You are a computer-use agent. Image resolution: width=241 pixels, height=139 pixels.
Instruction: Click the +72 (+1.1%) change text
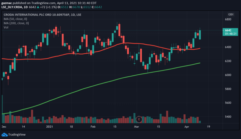[48, 7]
